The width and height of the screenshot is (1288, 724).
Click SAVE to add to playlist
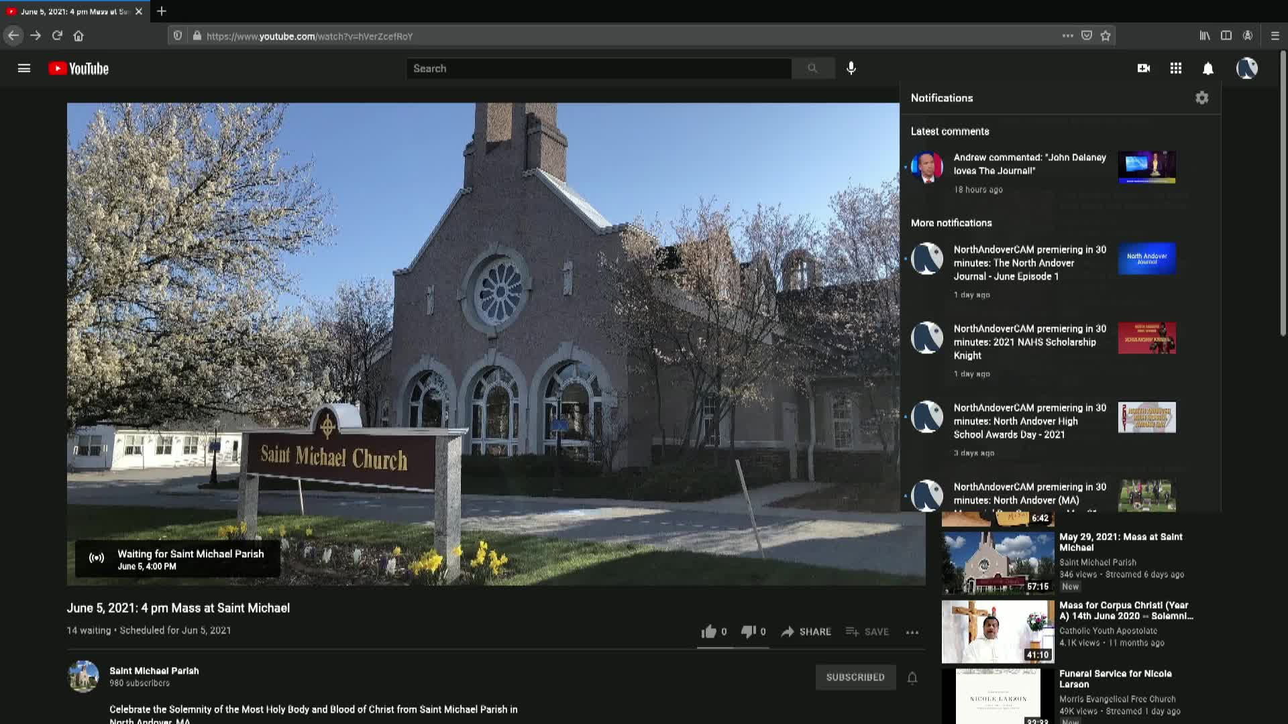(867, 631)
